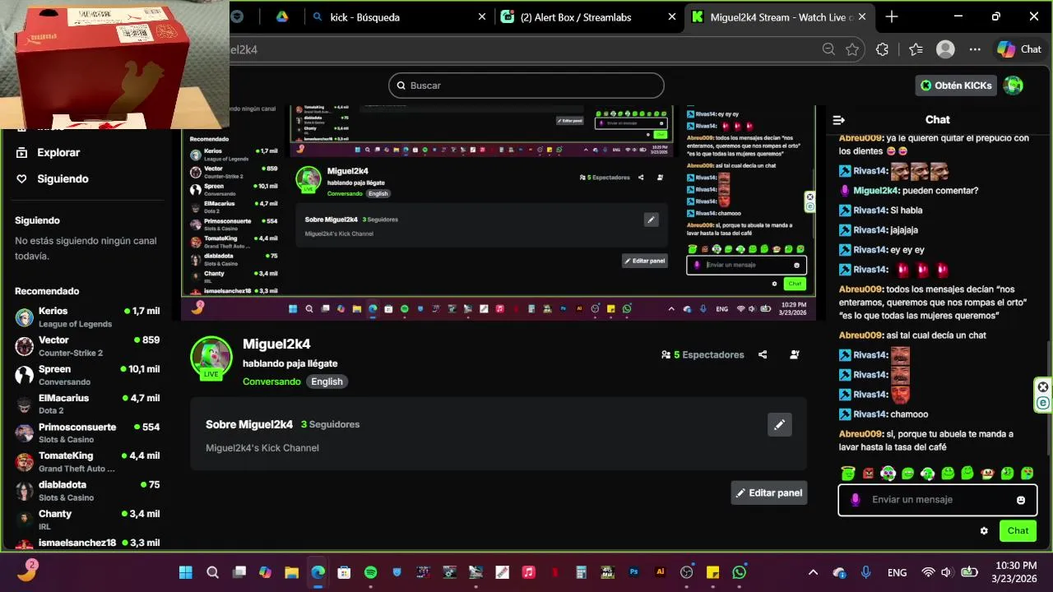
Task: Click the taskbar speaker volume icon
Action: pos(946,572)
